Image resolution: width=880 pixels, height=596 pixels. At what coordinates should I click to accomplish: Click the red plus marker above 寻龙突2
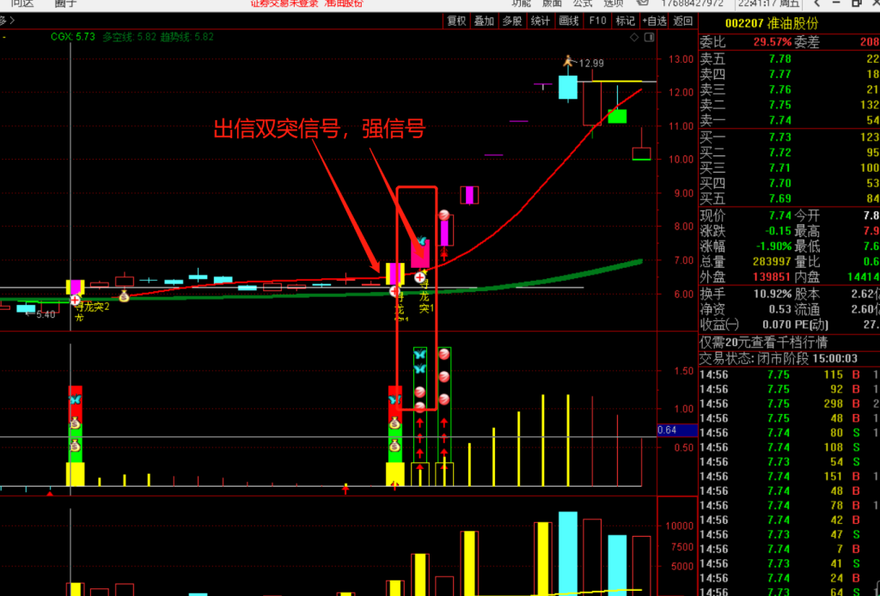pos(76,300)
